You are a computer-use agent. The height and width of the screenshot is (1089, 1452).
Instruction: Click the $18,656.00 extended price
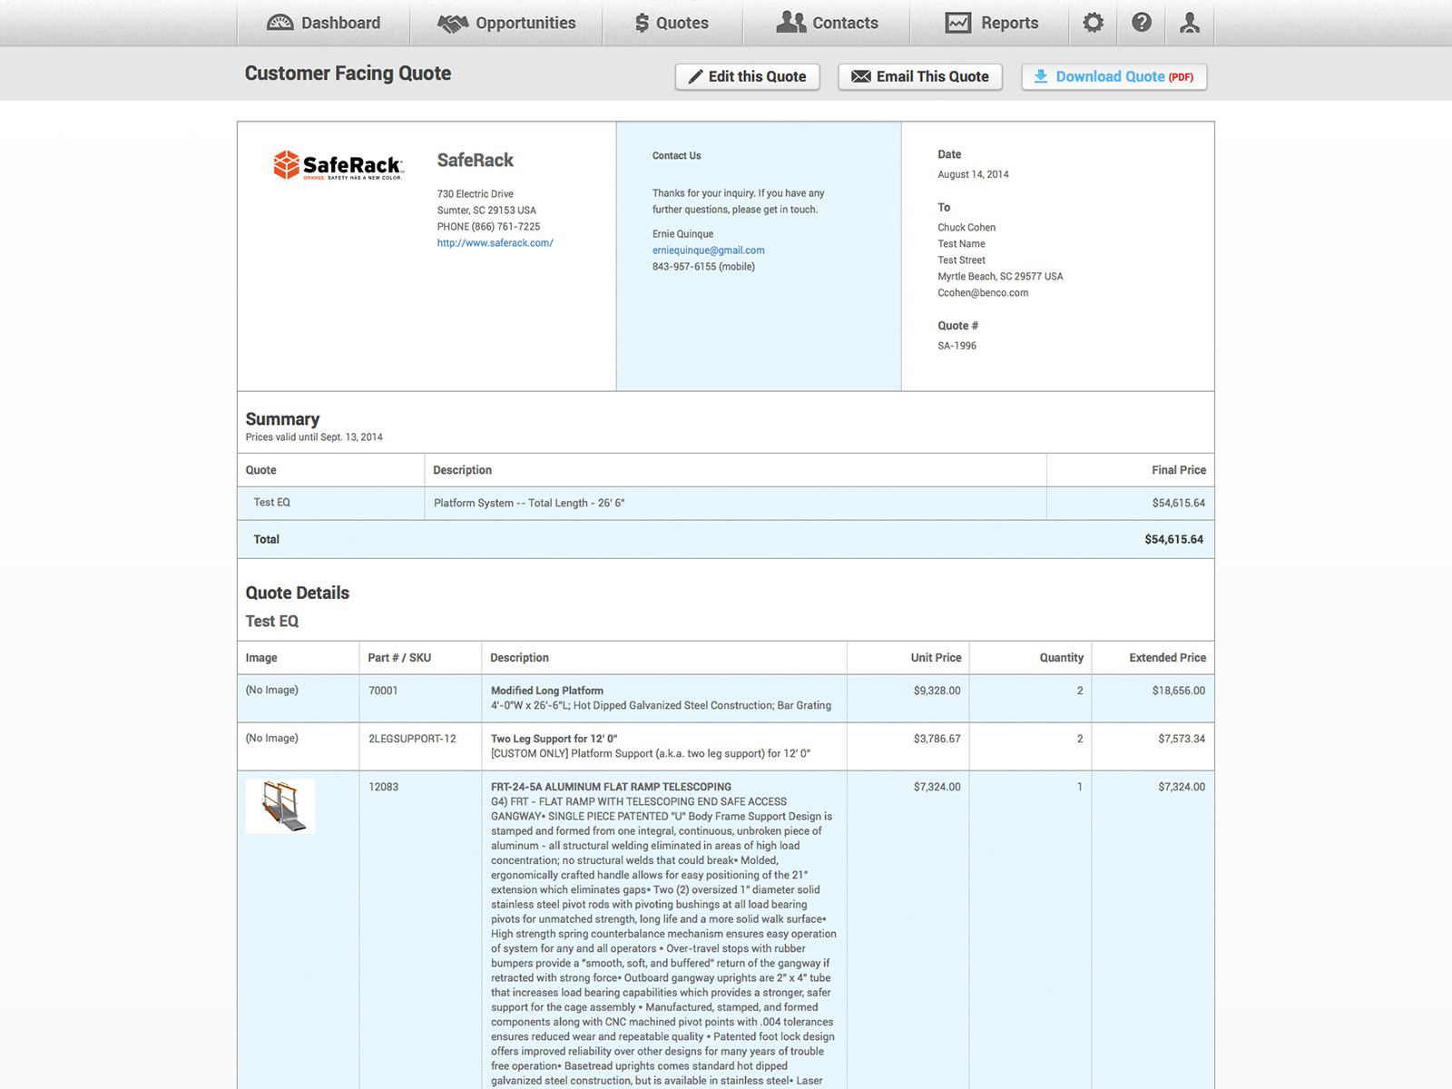coord(1179,691)
